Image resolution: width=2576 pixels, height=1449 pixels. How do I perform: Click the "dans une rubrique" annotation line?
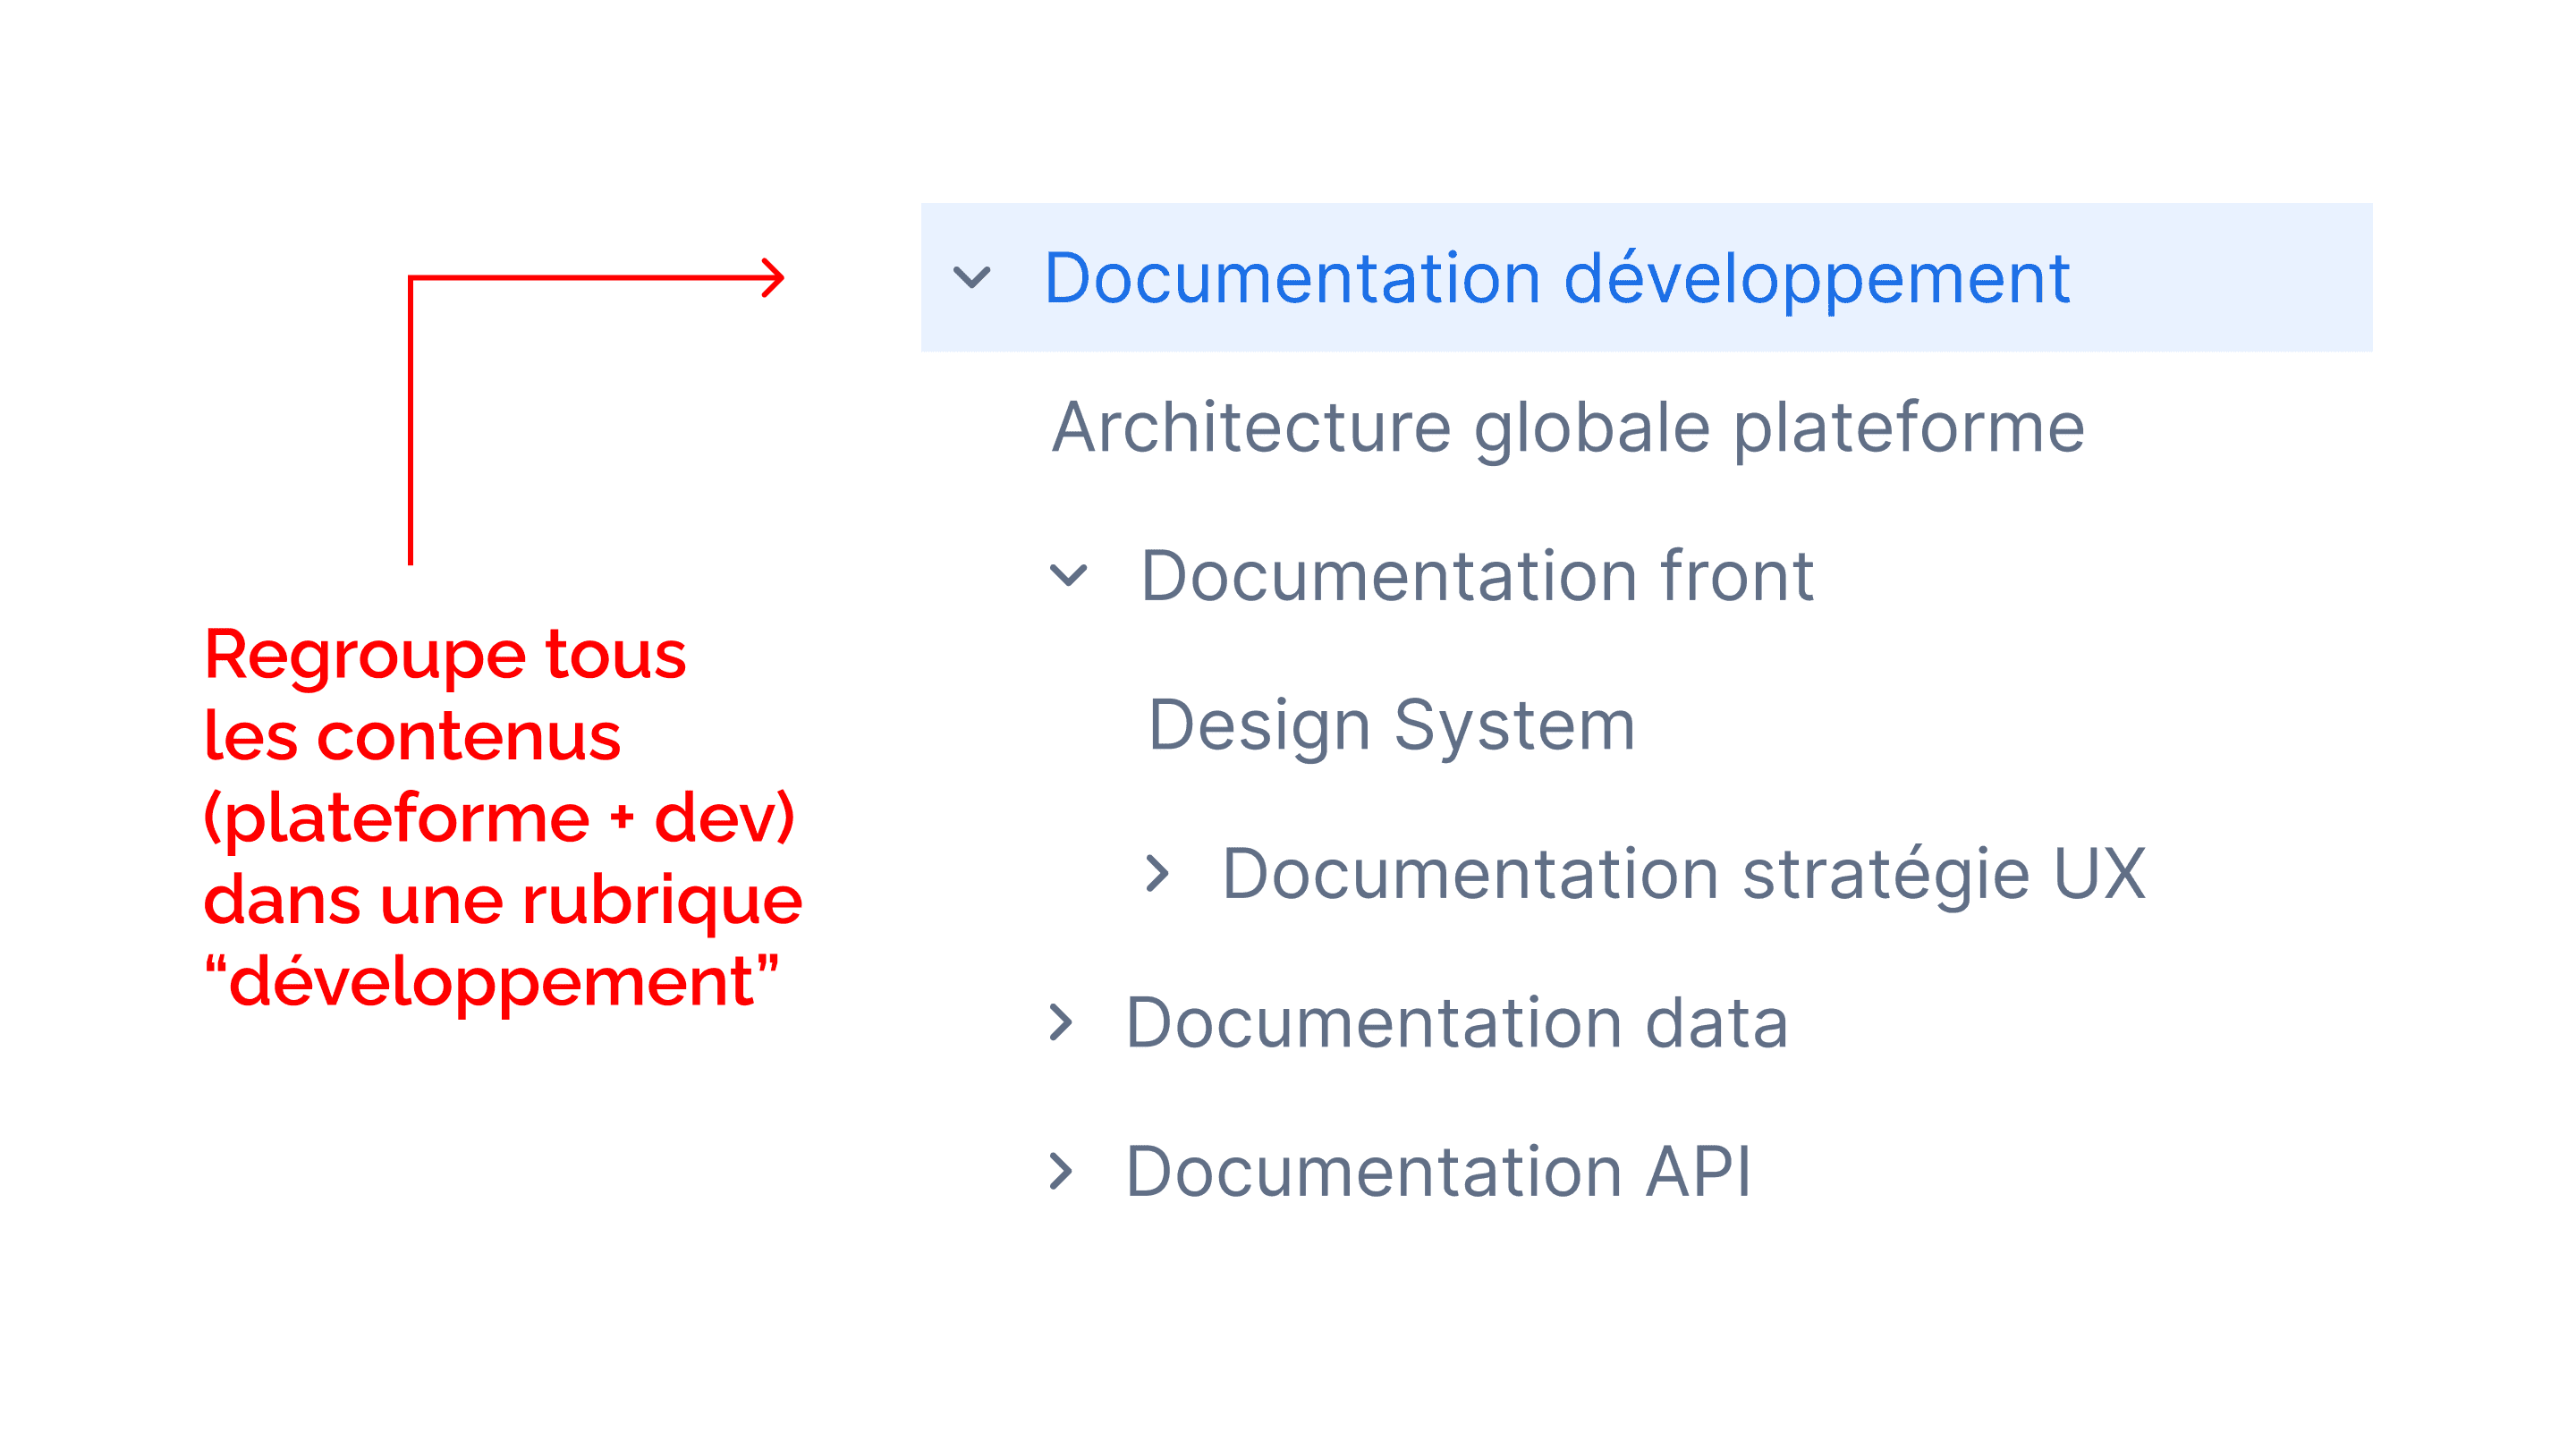point(502,900)
